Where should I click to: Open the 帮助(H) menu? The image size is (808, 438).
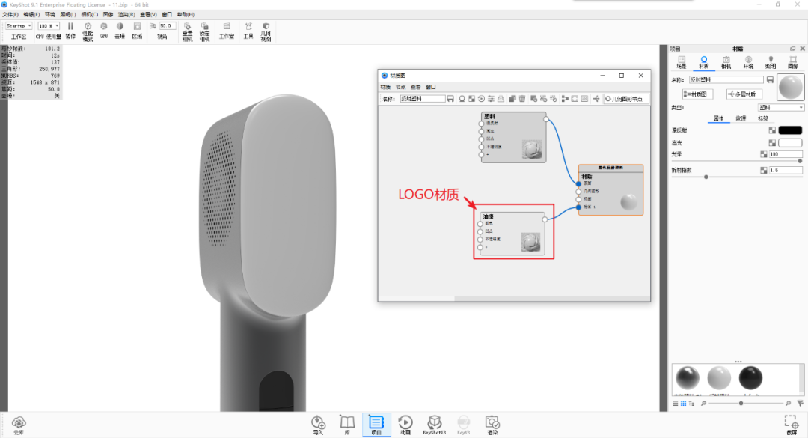tap(186, 14)
